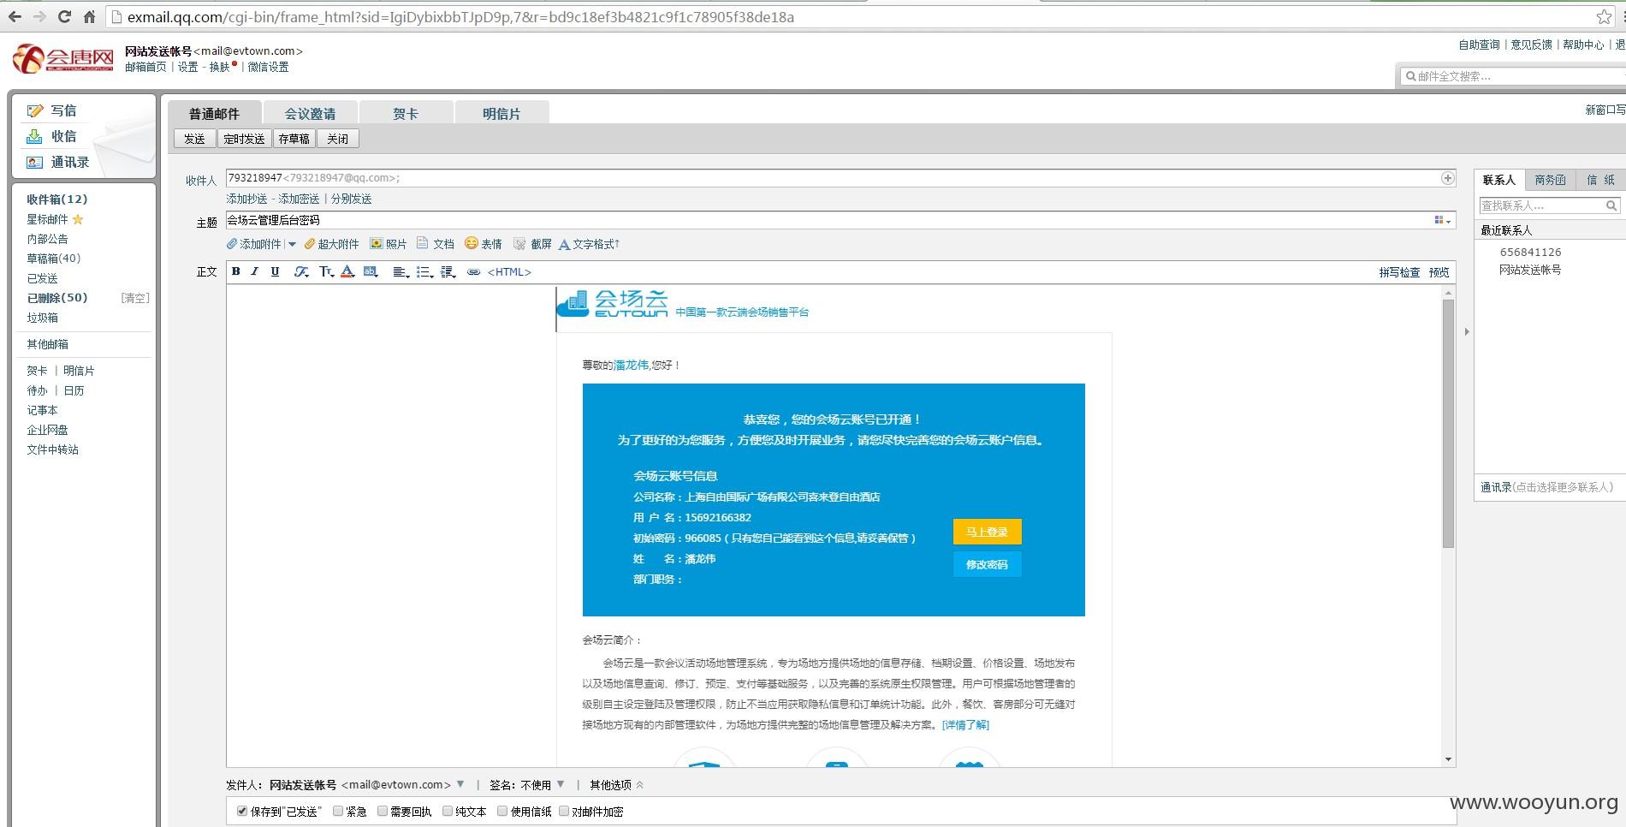Apply italic formatting
This screenshot has width=1626, height=827.
click(255, 271)
